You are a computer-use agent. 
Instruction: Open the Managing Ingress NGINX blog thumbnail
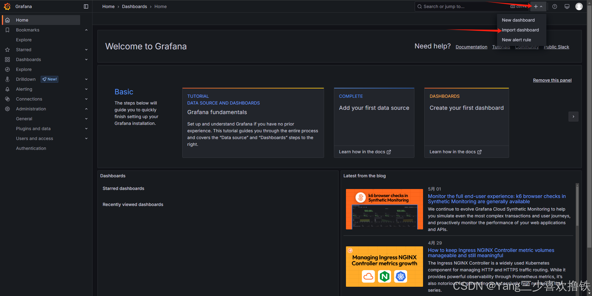coord(384,266)
